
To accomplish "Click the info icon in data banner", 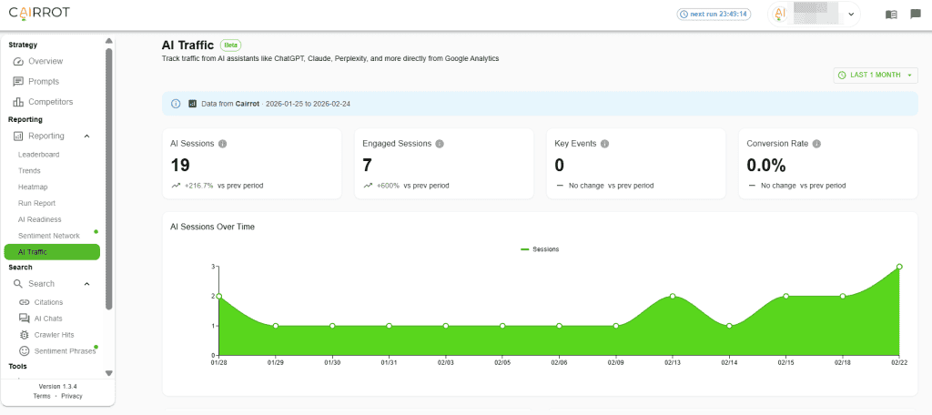I will pos(176,104).
